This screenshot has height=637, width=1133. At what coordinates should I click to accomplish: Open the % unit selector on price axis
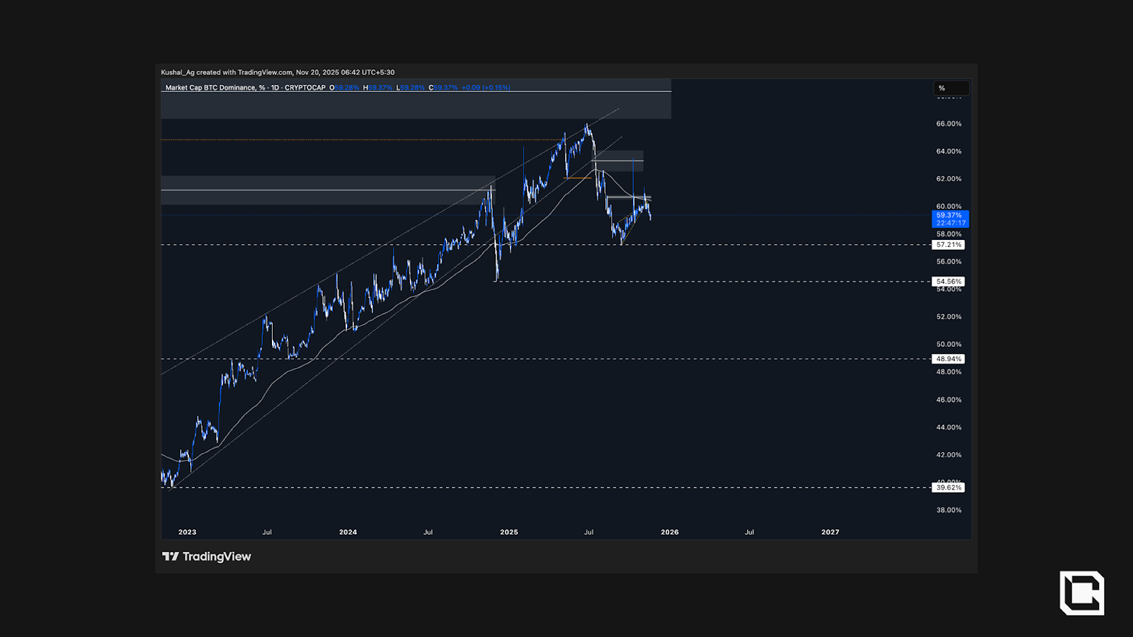pos(950,88)
